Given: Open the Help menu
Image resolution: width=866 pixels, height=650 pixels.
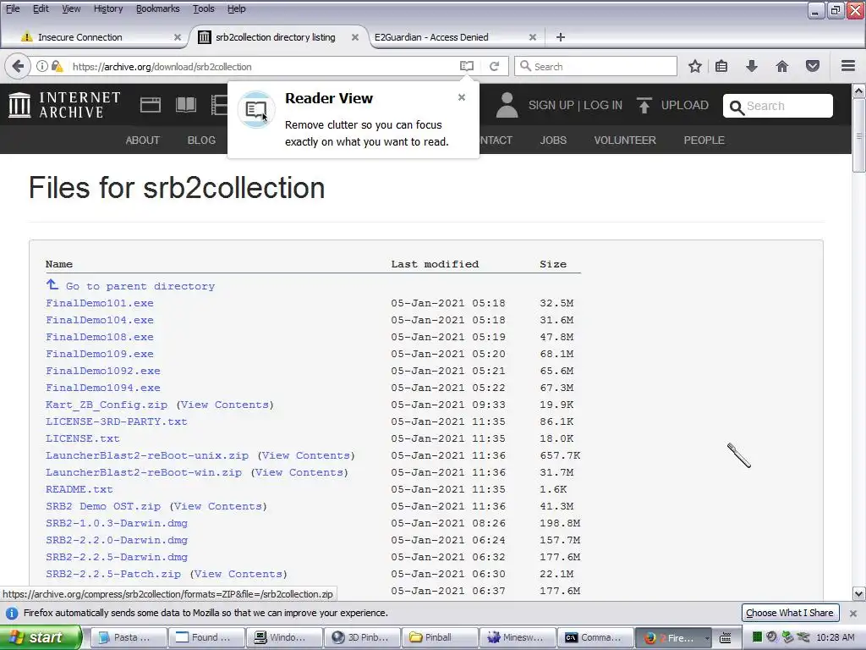Looking at the screenshot, I should click(237, 8).
